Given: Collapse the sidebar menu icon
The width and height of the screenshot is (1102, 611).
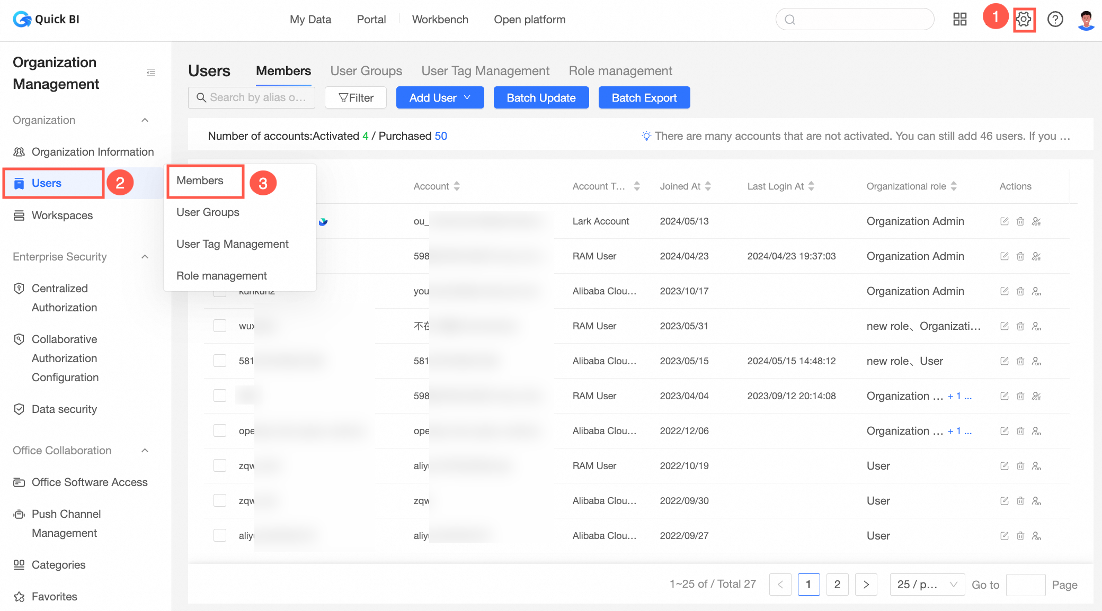Looking at the screenshot, I should coord(151,73).
